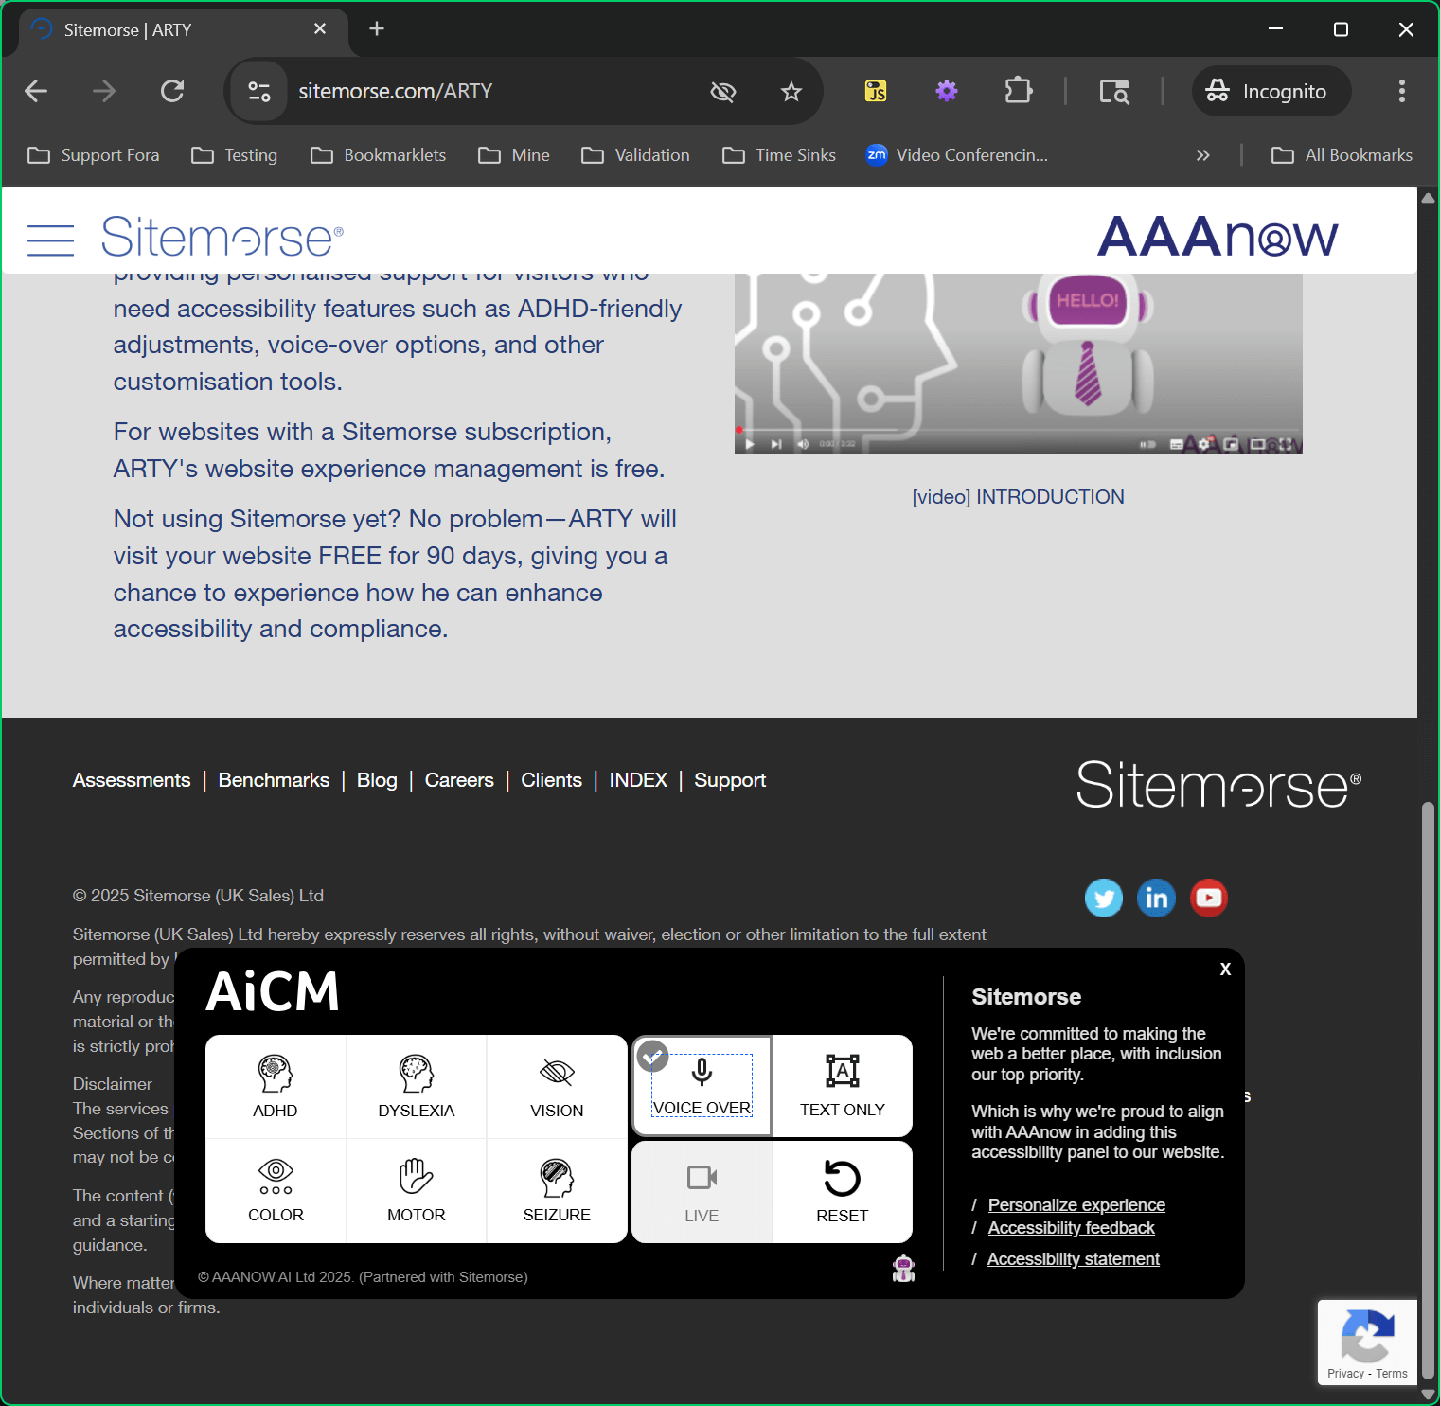Viewport: 1440px width, 1406px height.
Task: Open Testing bookmarks folder
Action: 235,155
